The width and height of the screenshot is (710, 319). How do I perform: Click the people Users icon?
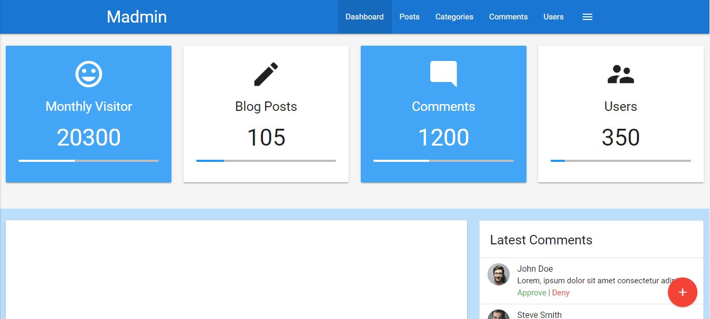[621, 75]
